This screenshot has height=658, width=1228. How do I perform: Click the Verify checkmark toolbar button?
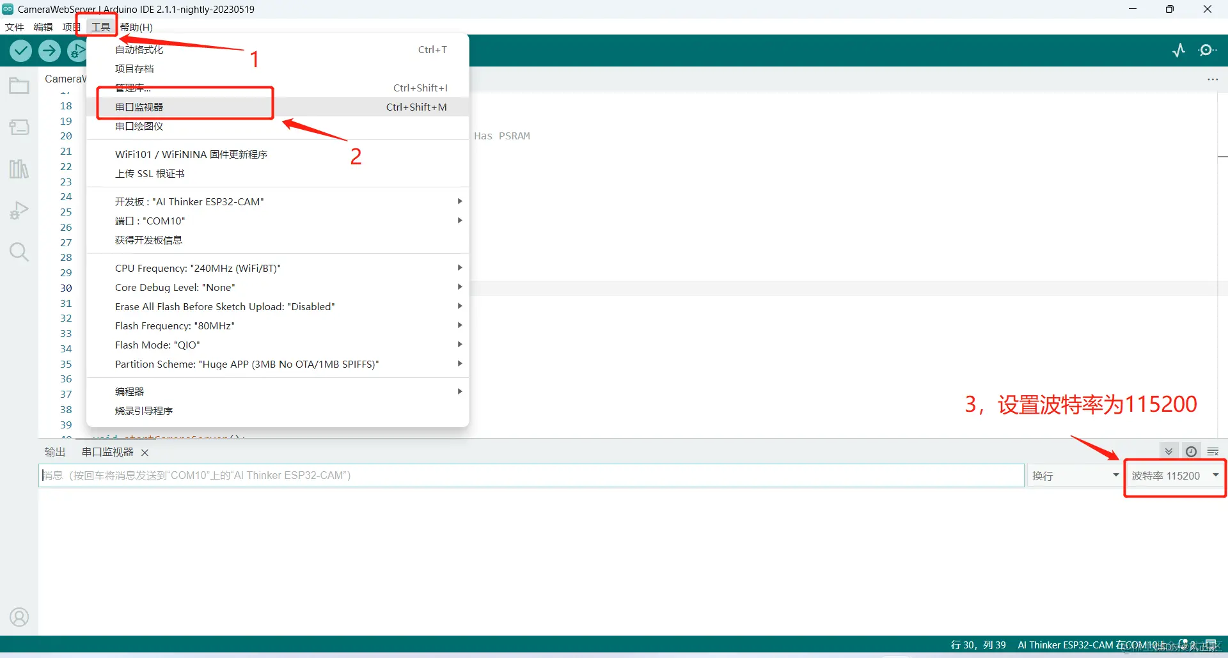[20, 51]
